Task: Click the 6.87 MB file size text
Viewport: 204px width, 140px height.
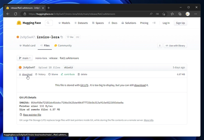Action: (x=181, y=74)
